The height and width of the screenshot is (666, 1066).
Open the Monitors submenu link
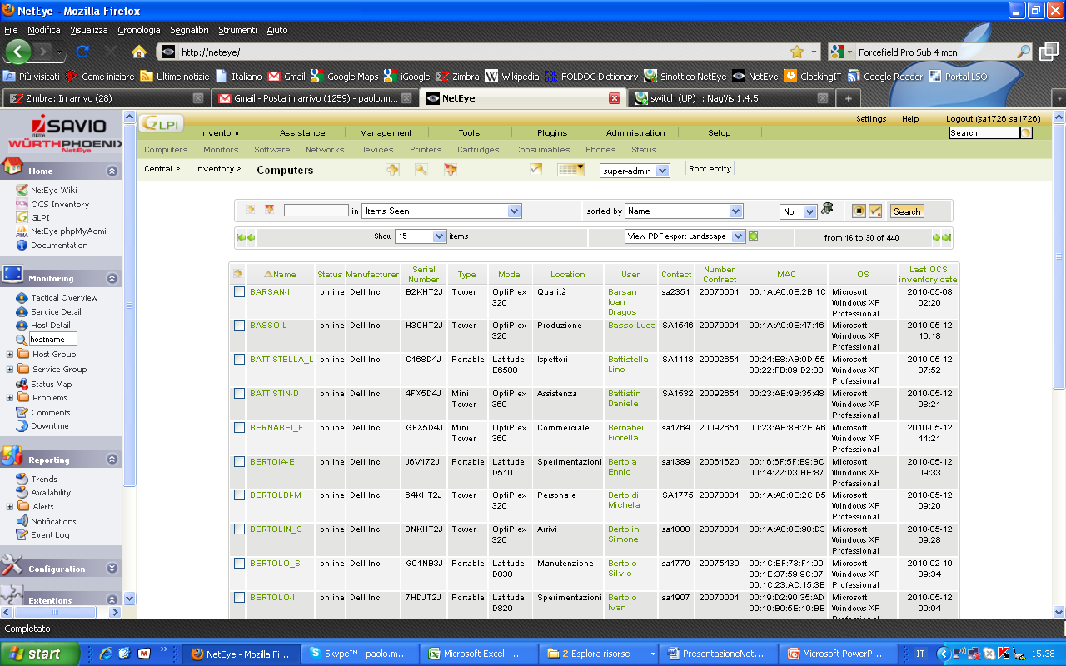(221, 150)
